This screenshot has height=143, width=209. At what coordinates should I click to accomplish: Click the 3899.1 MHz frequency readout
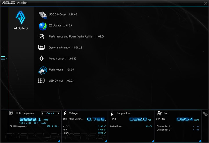(x=34, y=119)
